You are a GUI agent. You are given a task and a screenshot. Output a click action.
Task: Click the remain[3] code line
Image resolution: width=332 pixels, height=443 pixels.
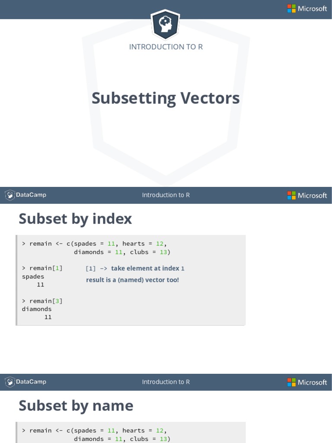(x=42, y=301)
